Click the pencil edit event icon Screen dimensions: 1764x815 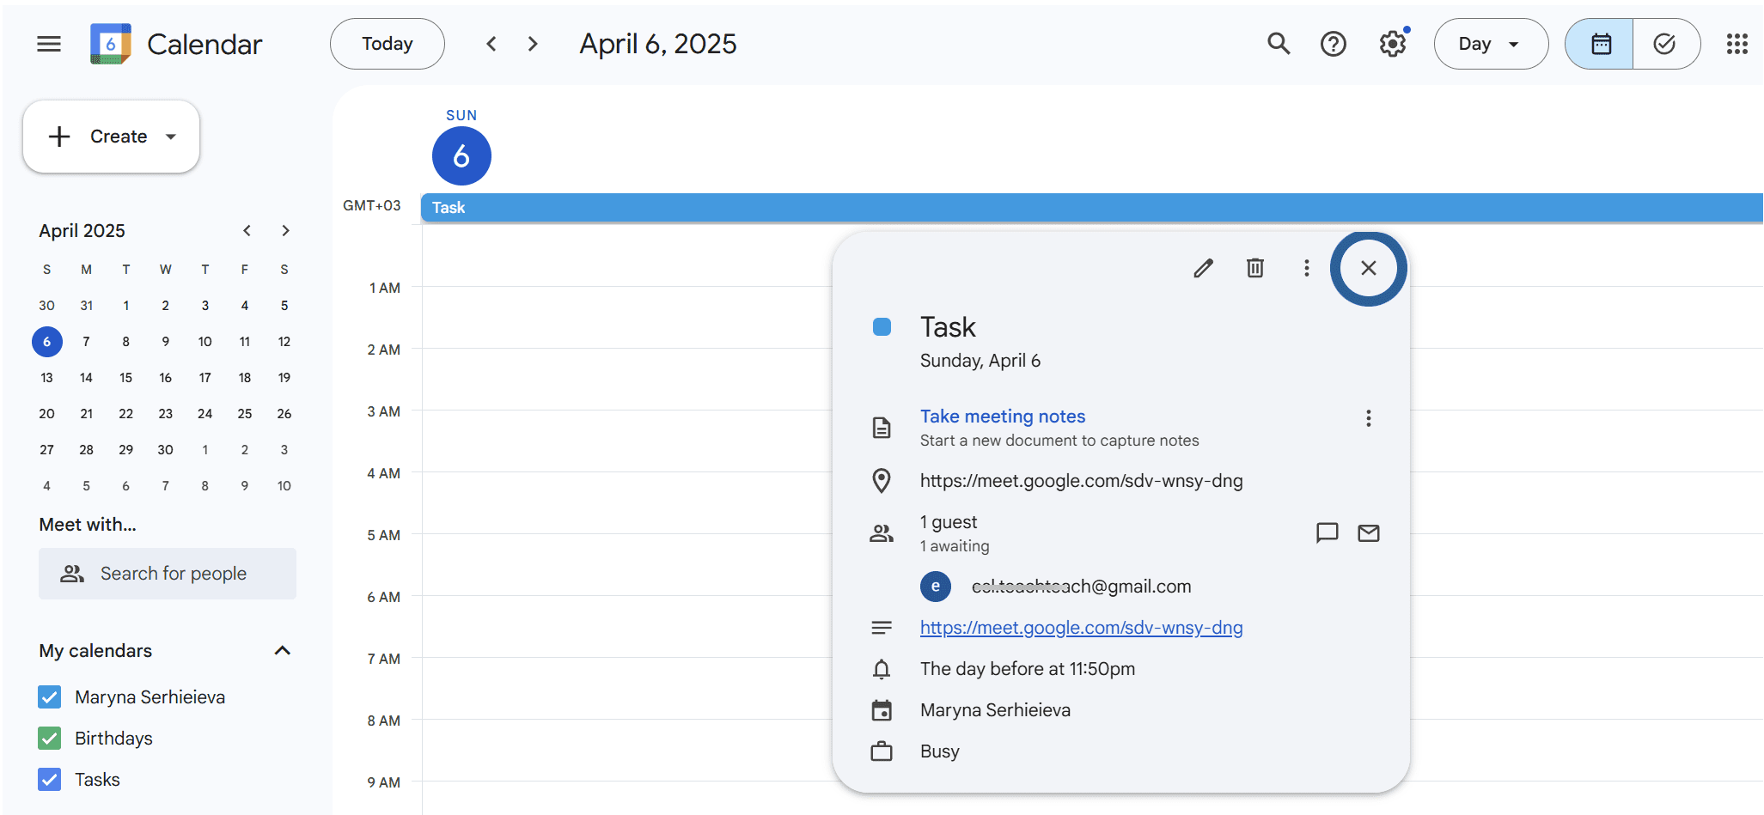[1203, 269]
